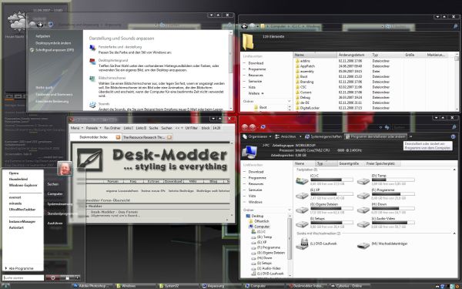Click the lock icon in start menu

(x=68, y=277)
